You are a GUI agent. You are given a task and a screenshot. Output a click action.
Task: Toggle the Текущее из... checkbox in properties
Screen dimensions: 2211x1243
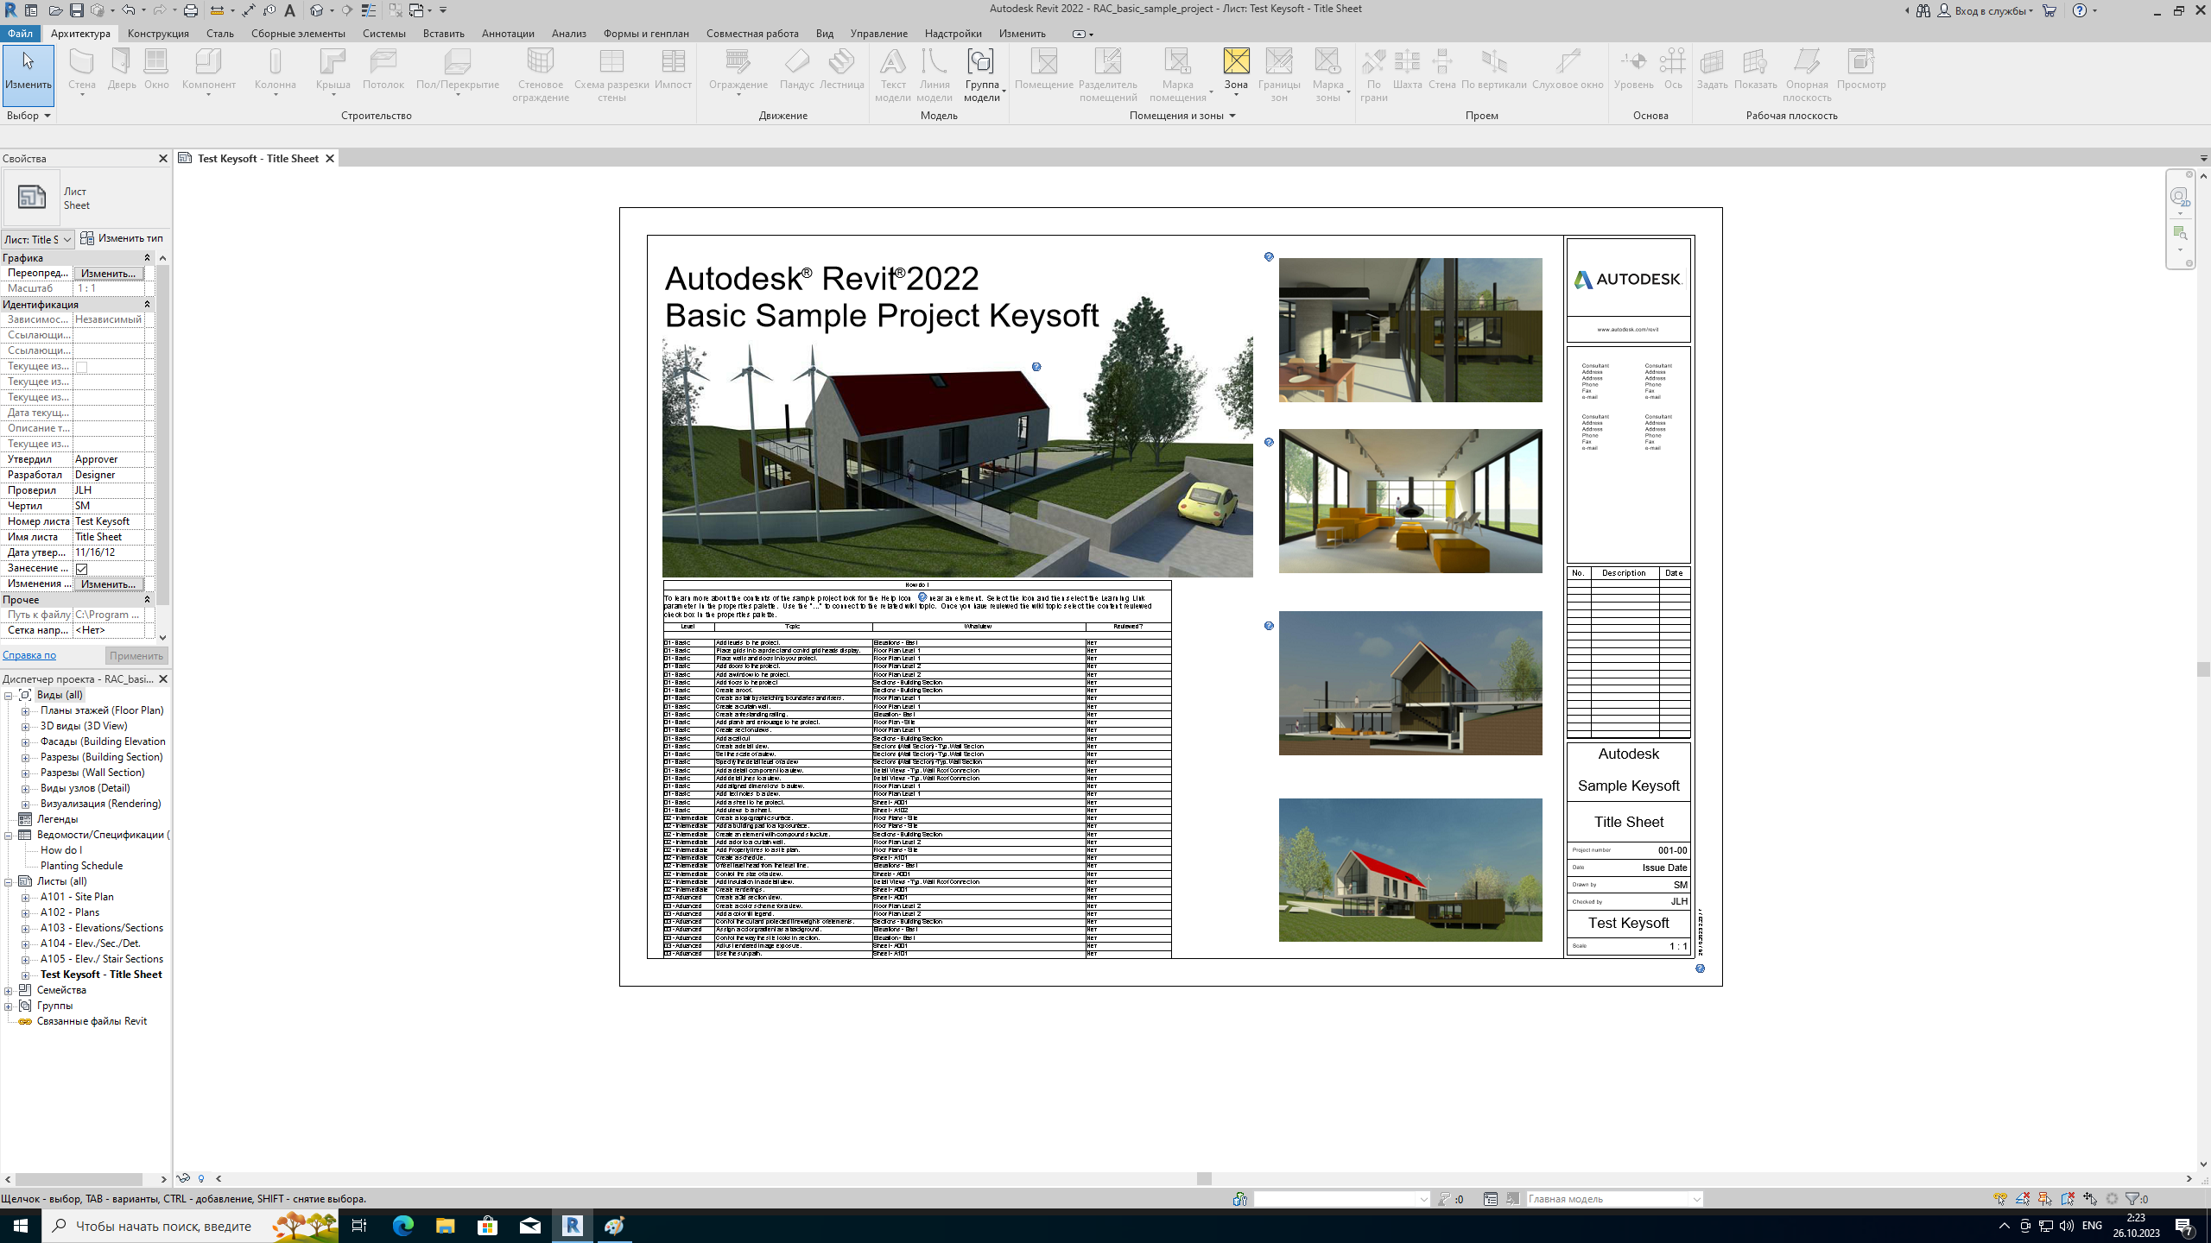(x=82, y=367)
